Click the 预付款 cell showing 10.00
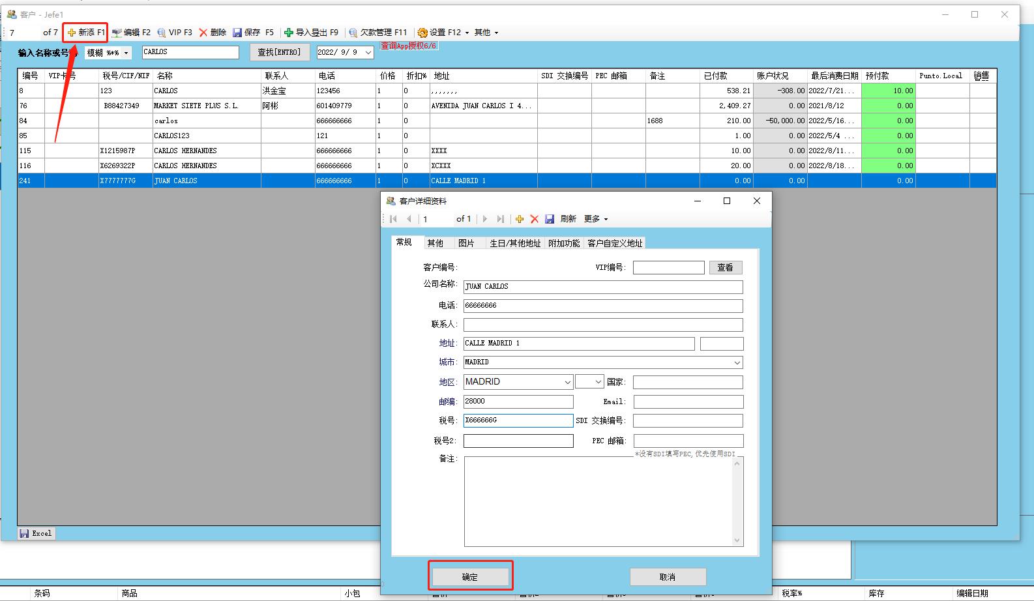Image resolution: width=1034 pixels, height=601 pixels. (x=889, y=91)
